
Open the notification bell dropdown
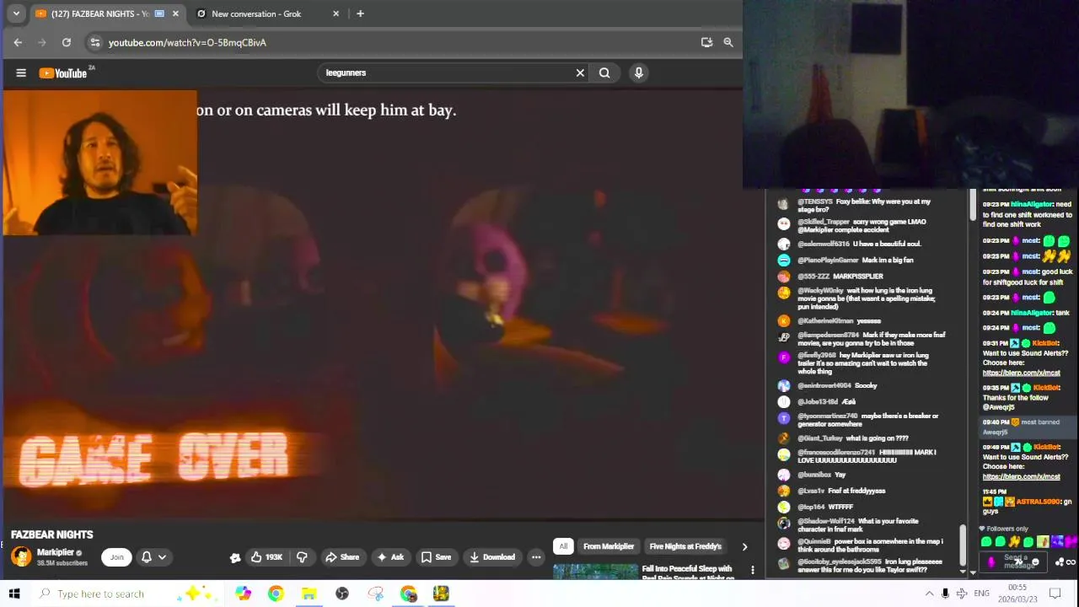pyautogui.click(x=153, y=557)
